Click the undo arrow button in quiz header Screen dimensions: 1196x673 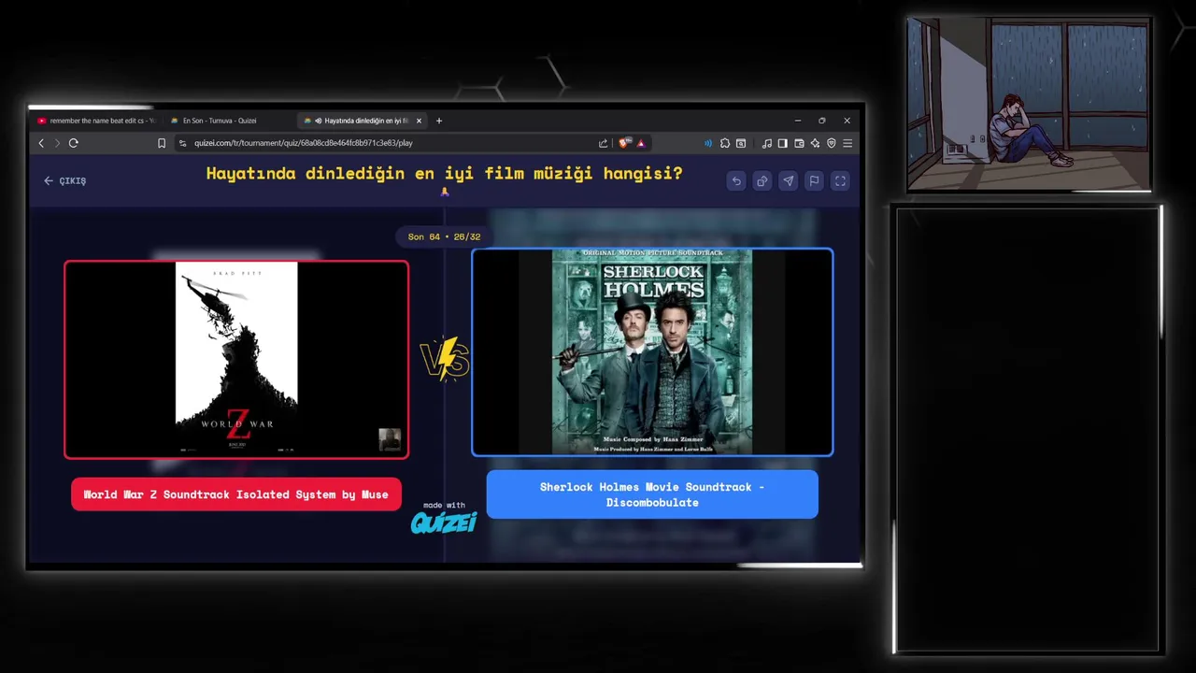point(736,181)
